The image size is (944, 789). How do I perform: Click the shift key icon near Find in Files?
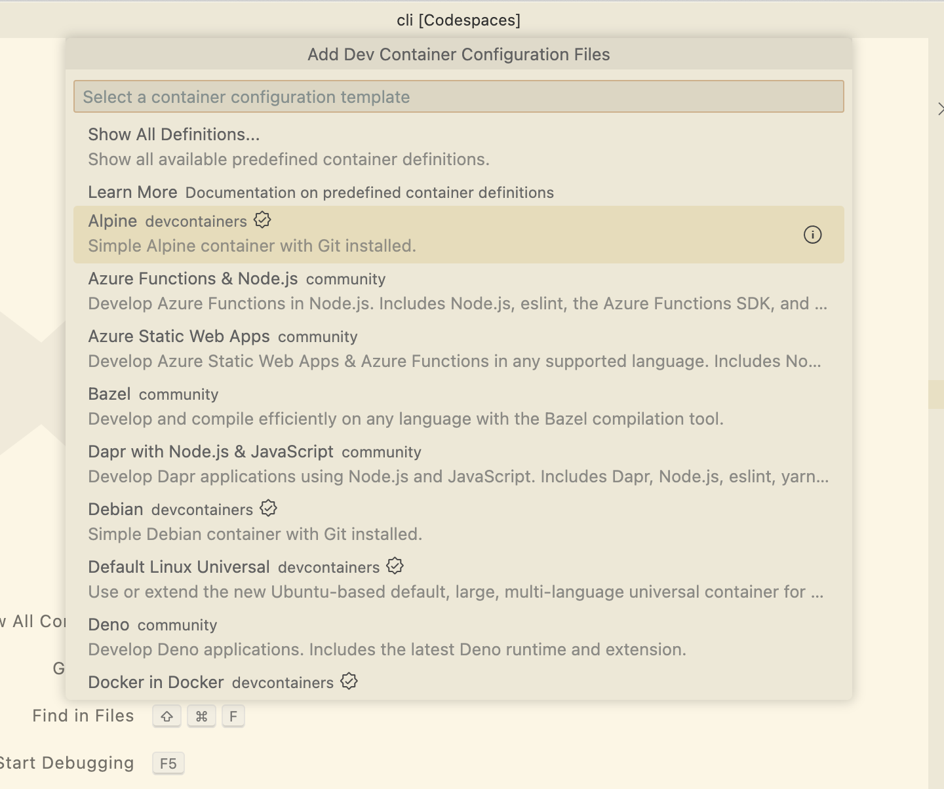coord(166,716)
